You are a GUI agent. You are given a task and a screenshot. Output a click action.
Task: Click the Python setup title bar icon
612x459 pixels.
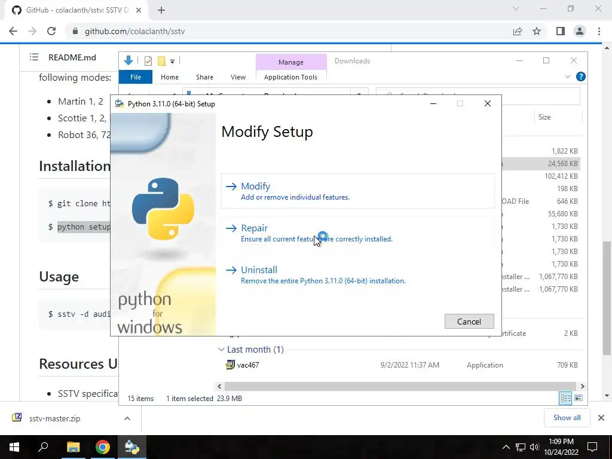pos(120,104)
